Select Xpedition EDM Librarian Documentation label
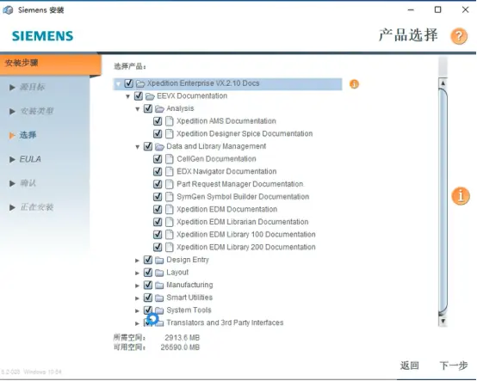Viewport: 477px width, 381px height. [243, 222]
